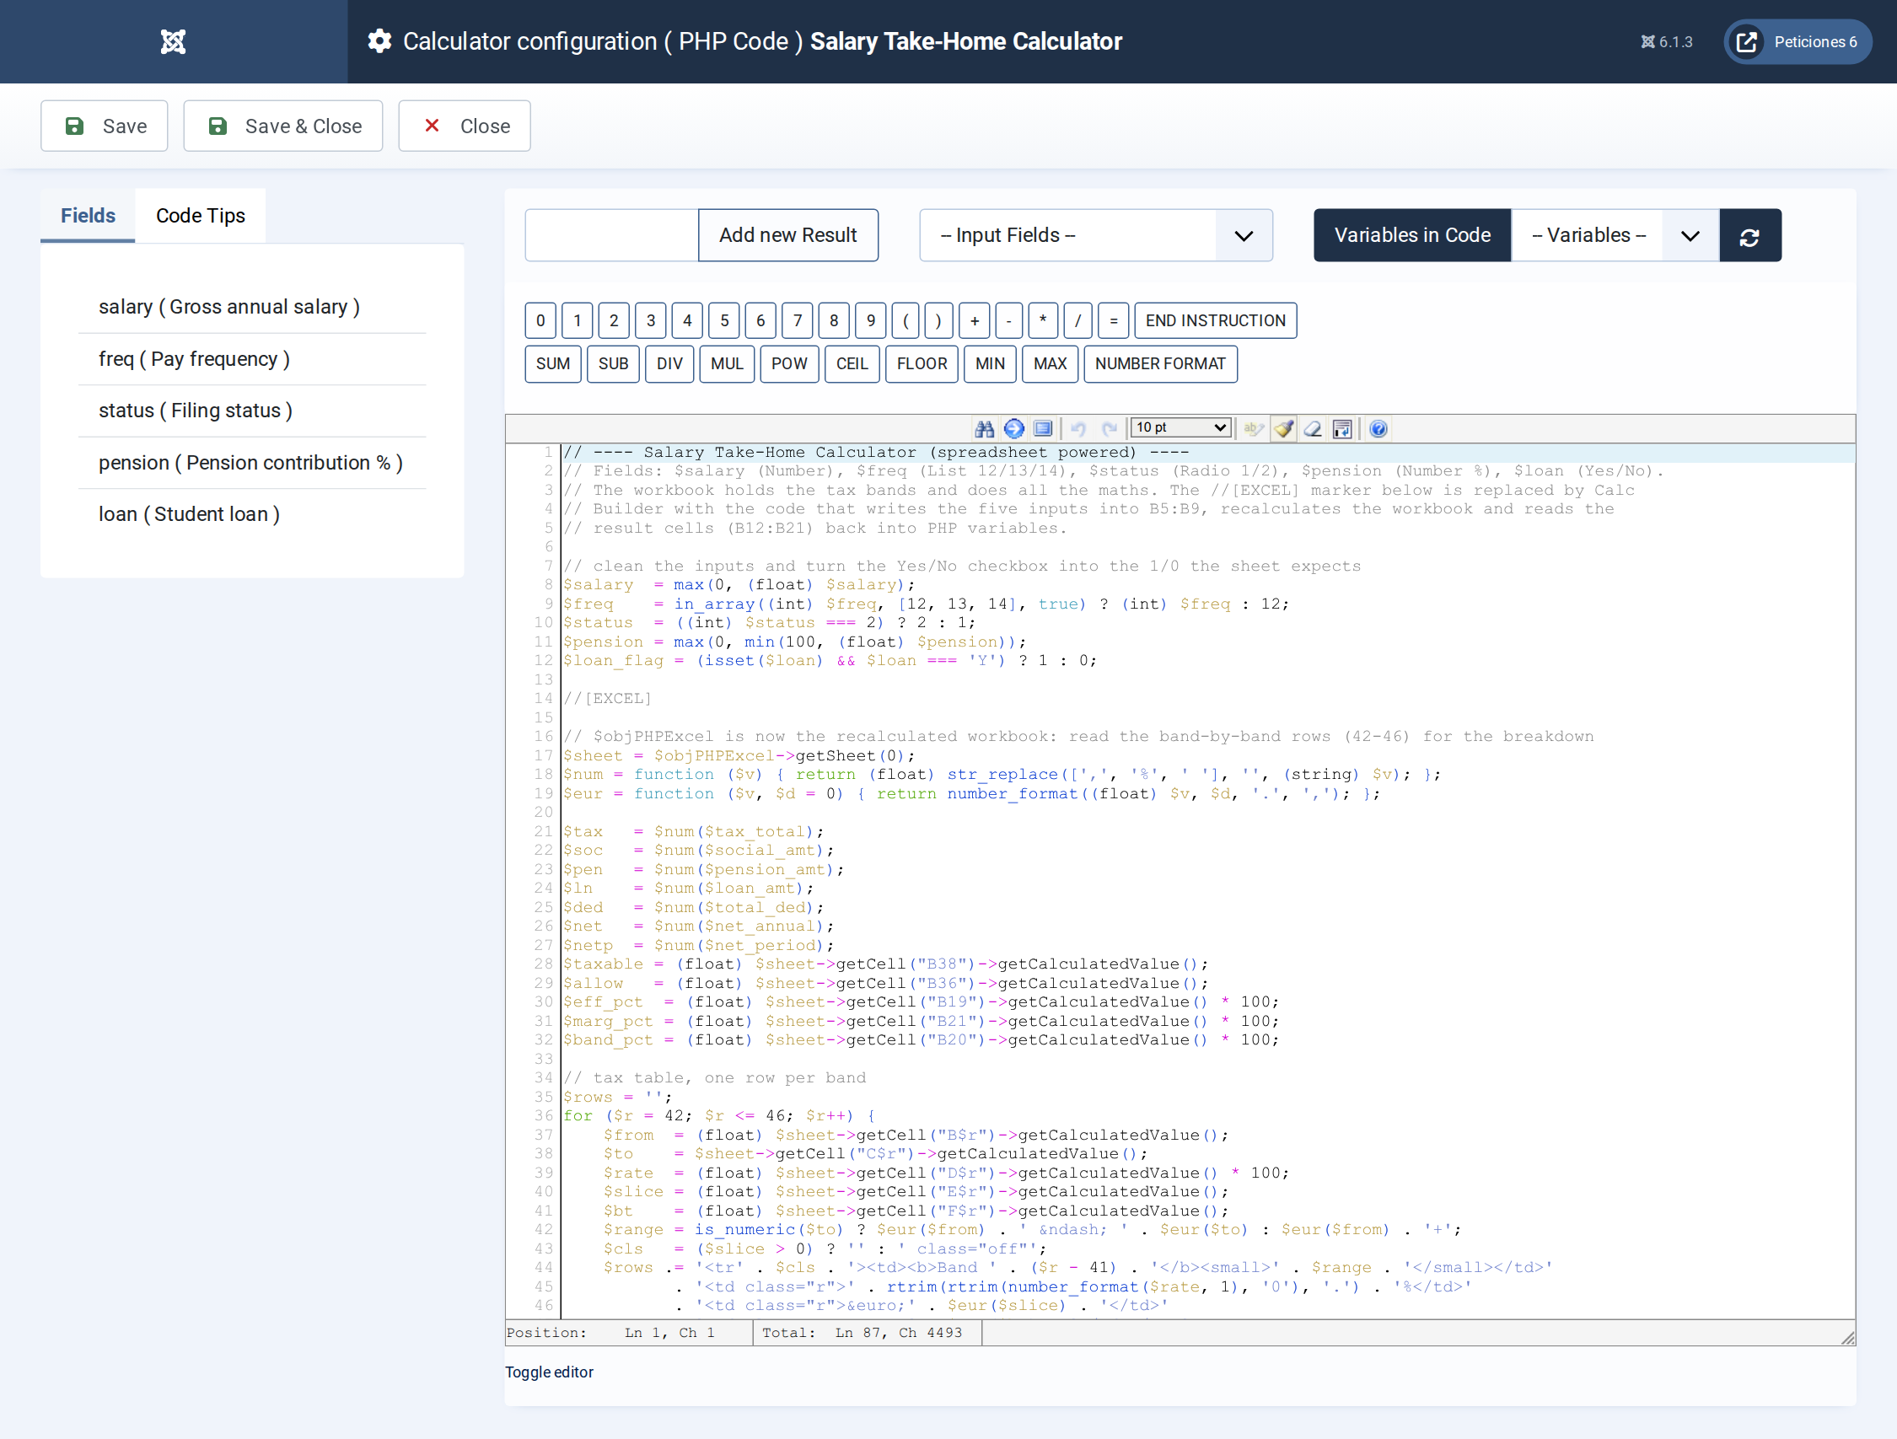Open the font size 10 pt dropdown
The height and width of the screenshot is (1439, 1897).
[x=1181, y=427]
